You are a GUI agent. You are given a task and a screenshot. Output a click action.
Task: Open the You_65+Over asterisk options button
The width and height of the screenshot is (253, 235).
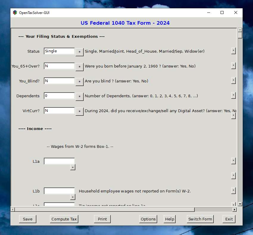[79, 66]
